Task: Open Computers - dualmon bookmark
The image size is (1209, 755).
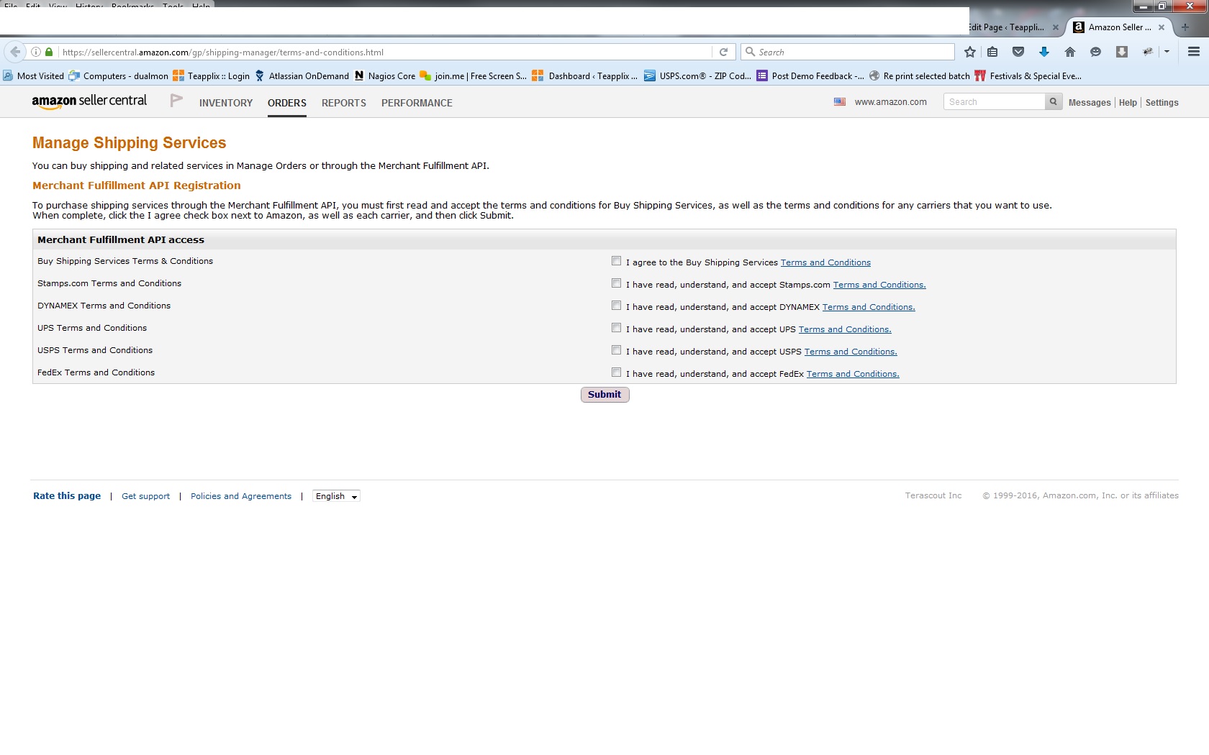Action: tap(119, 75)
